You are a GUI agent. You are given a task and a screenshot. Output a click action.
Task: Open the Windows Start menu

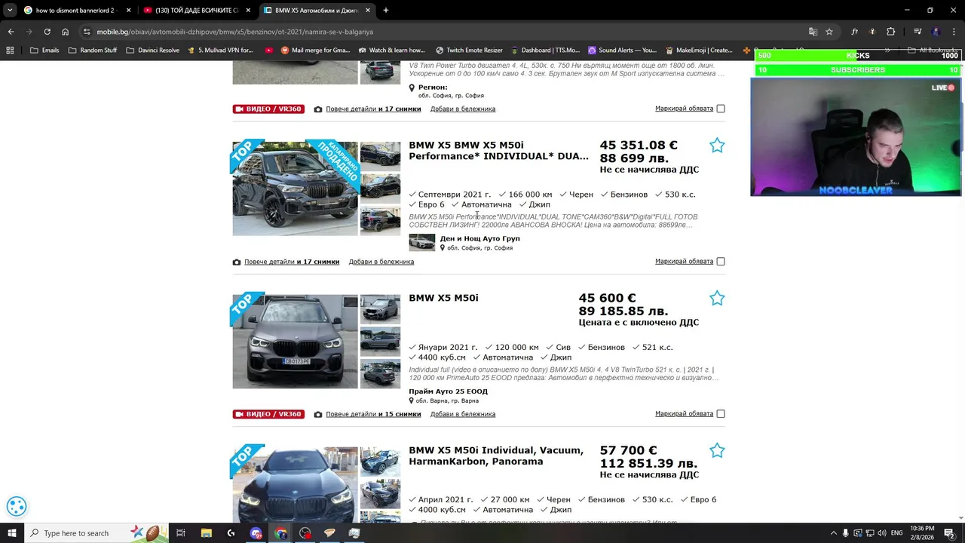12,533
